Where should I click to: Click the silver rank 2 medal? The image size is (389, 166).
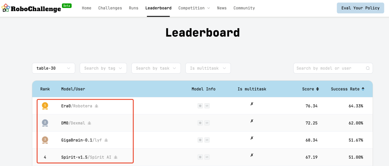[45, 123]
